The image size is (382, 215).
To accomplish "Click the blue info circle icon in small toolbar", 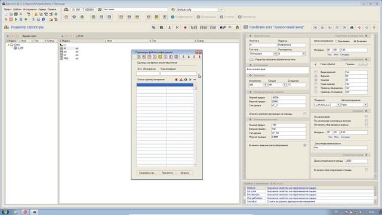I will click(x=44, y=19).
